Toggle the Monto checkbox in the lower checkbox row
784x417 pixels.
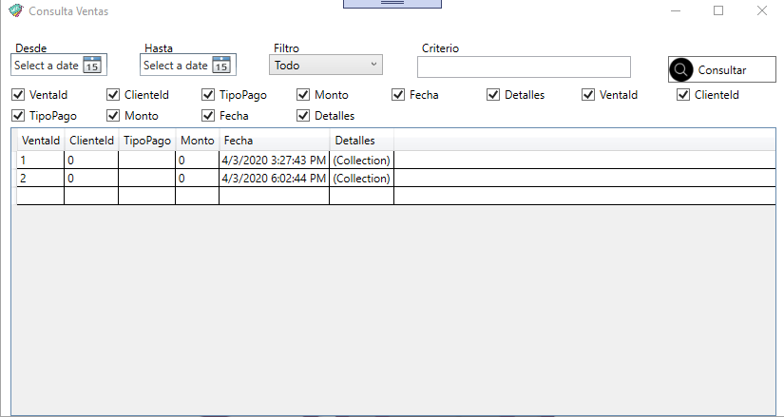113,116
